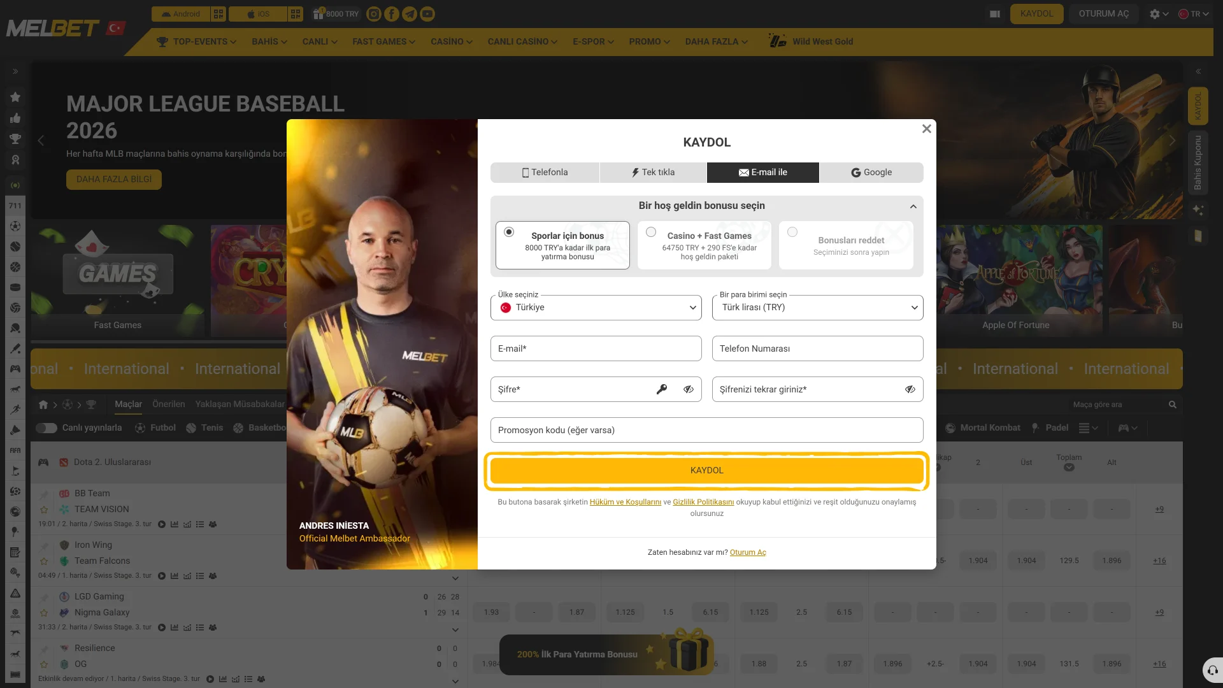The image size is (1223, 688).
Task: Click the vertical KAYDOL tab on right edge
Action: pos(1198,106)
